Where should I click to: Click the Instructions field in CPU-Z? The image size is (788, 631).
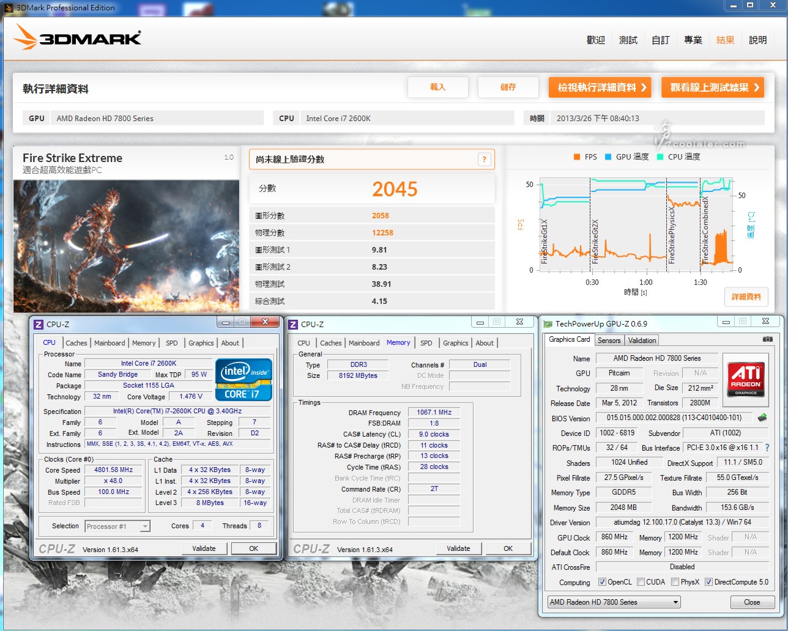click(x=177, y=445)
